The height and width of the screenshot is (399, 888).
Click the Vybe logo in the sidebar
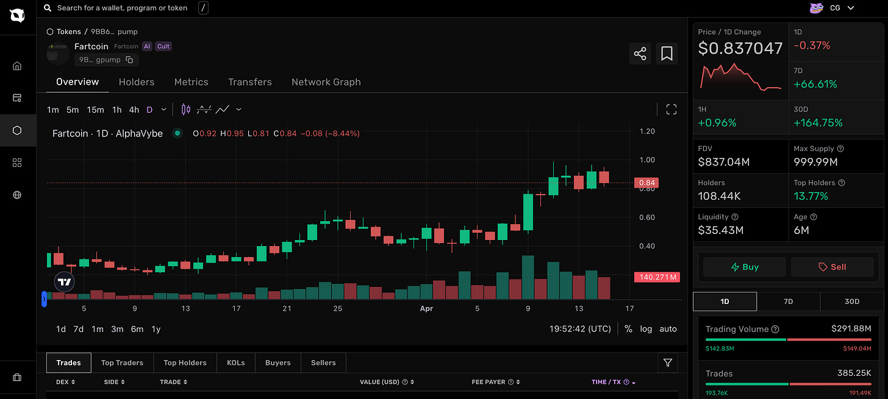[18, 16]
